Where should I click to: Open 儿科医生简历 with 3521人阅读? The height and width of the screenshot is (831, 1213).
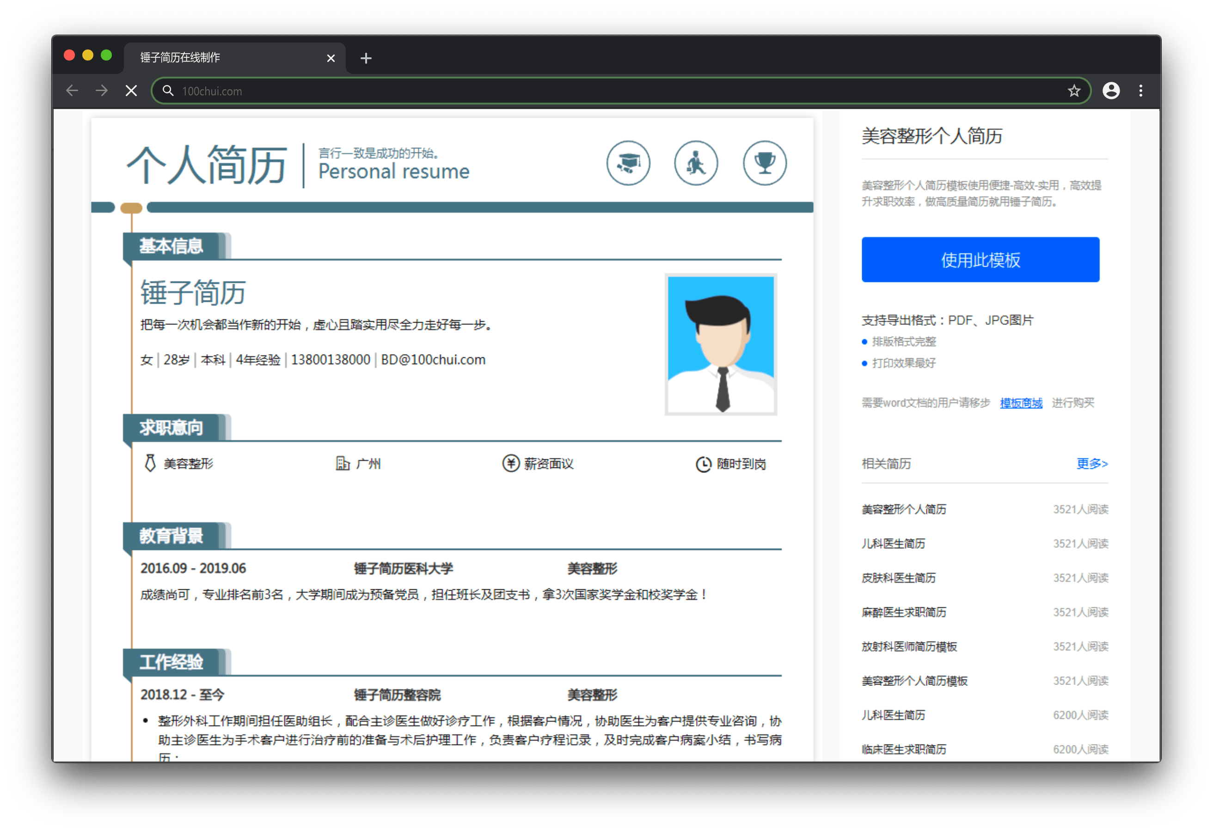(893, 544)
